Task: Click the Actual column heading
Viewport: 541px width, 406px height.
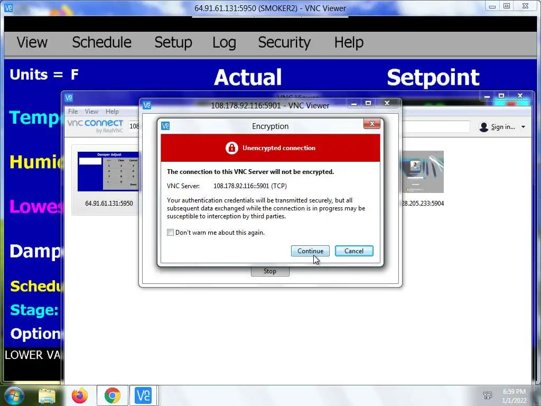Action: click(248, 77)
